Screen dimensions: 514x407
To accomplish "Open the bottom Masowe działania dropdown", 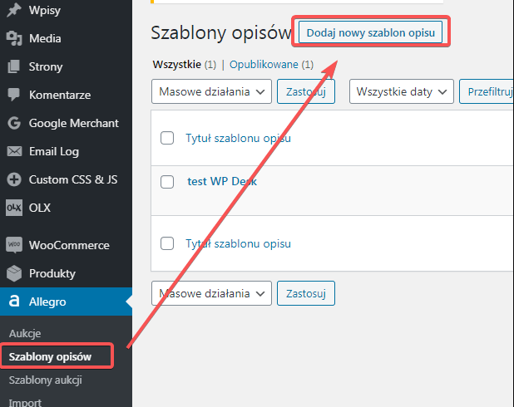I will pos(211,293).
